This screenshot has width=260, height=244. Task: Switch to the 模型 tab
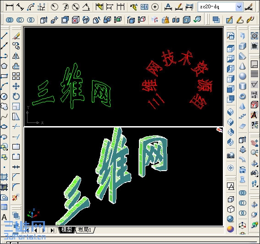coord(66,230)
